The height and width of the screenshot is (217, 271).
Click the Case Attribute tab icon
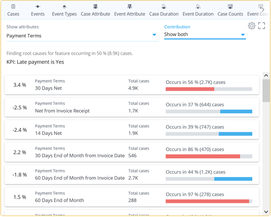[x=95, y=6]
